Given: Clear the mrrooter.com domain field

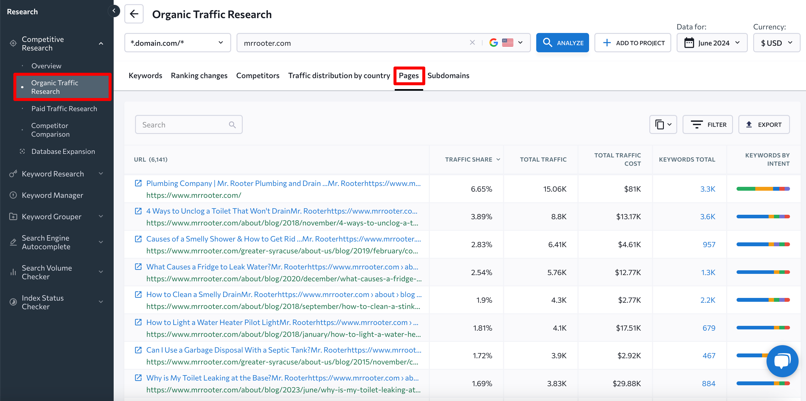Looking at the screenshot, I should [x=472, y=42].
